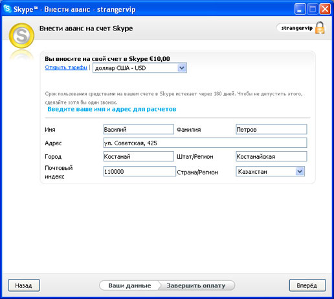Click the strangervip account badge
334x299 pixels.
[x=297, y=28]
